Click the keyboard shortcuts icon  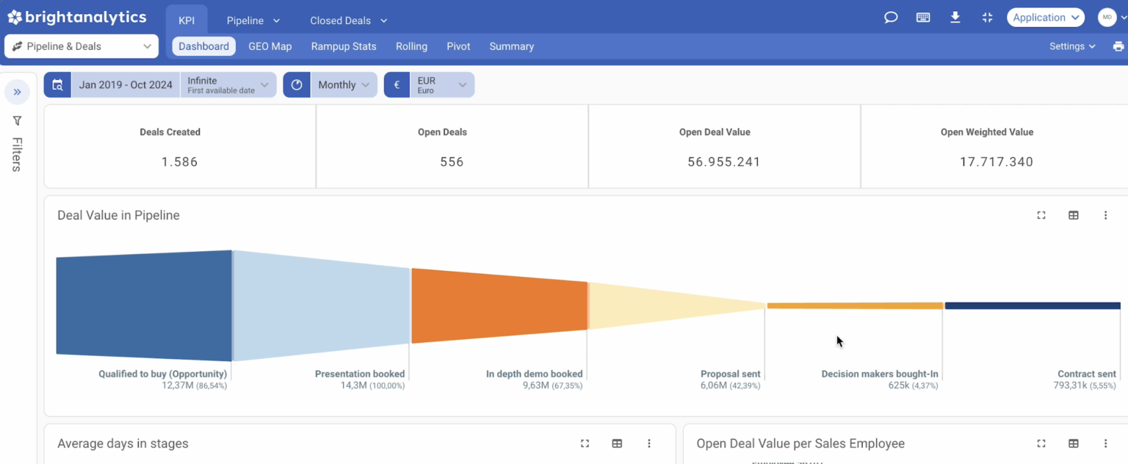point(922,16)
